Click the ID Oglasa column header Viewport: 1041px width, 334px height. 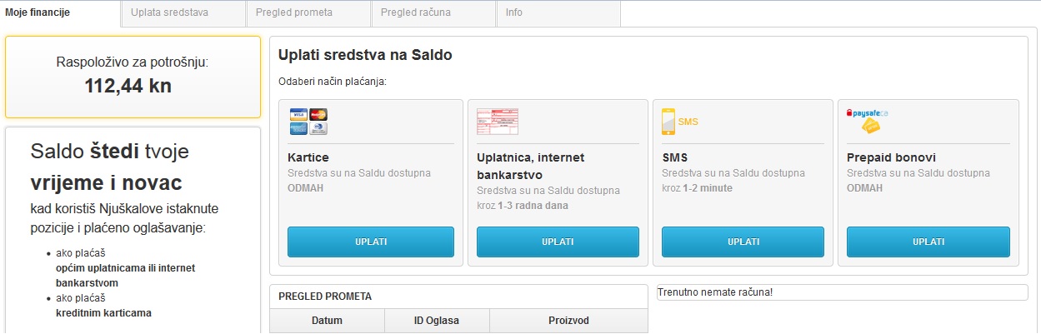click(437, 321)
